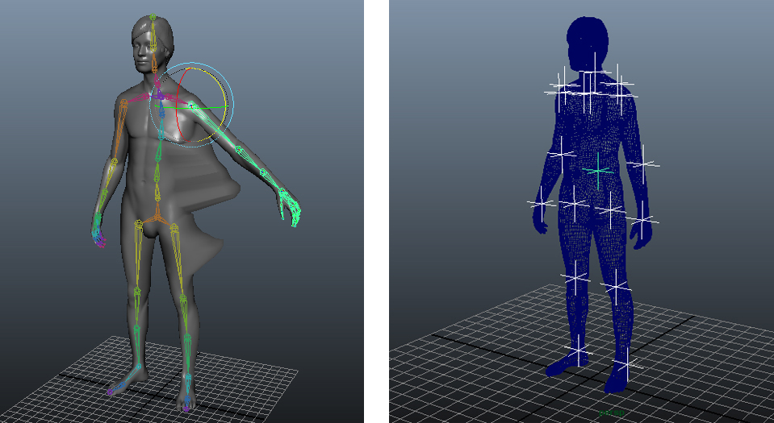Select the green highlighted locator on the blue figure's abdomen
Viewport: 774px width, 423px height.
point(598,171)
